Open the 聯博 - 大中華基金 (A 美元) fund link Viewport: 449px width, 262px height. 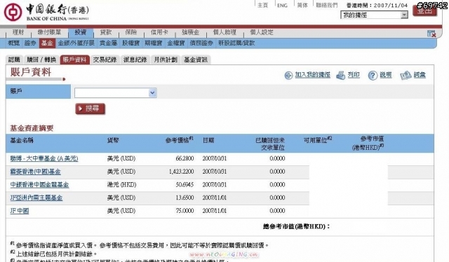tap(44, 158)
